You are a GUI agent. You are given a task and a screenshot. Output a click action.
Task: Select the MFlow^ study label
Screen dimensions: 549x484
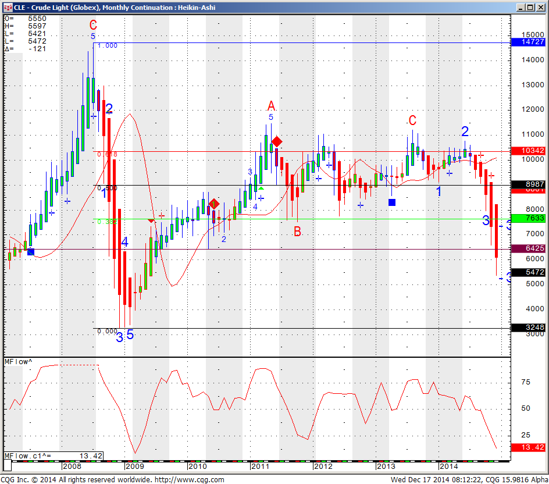point(17,362)
